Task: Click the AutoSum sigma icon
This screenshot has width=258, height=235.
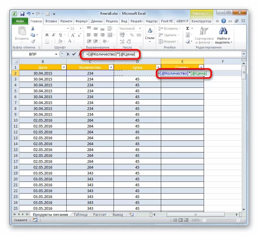Action: 188,28
